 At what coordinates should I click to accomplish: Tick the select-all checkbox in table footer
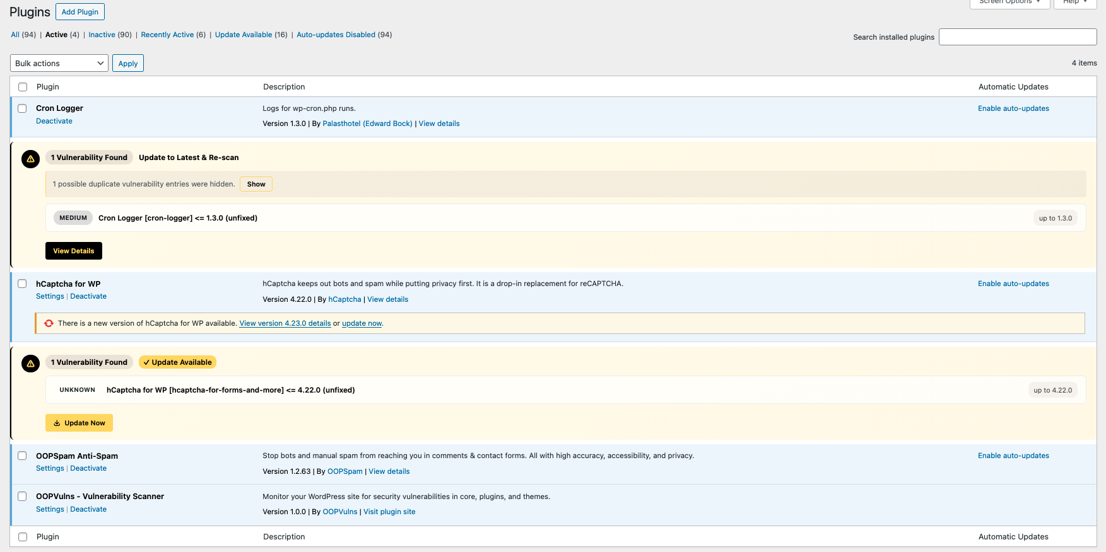(x=23, y=537)
